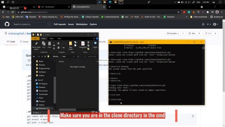
Task: Click the GitHub Octocat logo
Action: pos(7,24)
